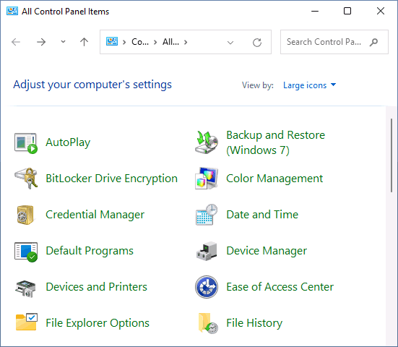Click the Control Panel icon in title bar
The width and height of the screenshot is (398, 347).
click(x=12, y=11)
